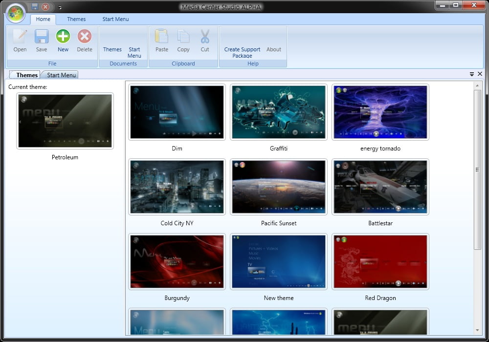This screenshot has width=489, height=342.
Task: Open the document tab list dropdown arrow
Action: click(x=472, y=74)
